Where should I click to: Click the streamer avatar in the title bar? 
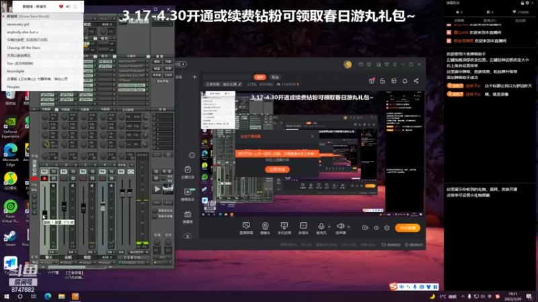click(348, 64)
